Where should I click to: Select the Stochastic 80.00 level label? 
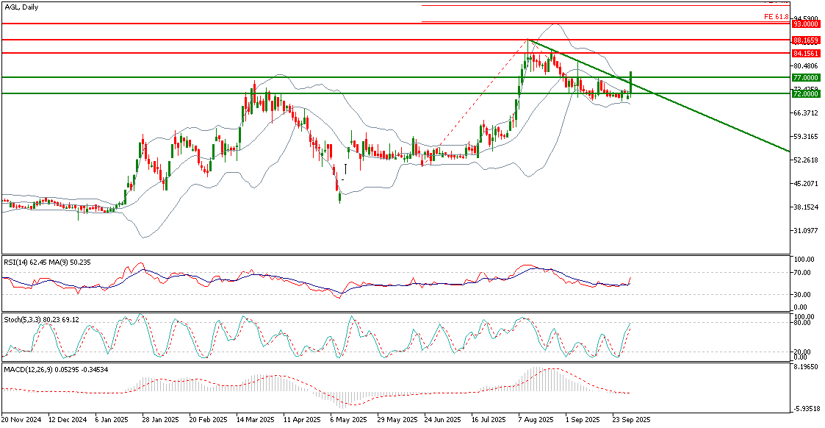[804, 323]
